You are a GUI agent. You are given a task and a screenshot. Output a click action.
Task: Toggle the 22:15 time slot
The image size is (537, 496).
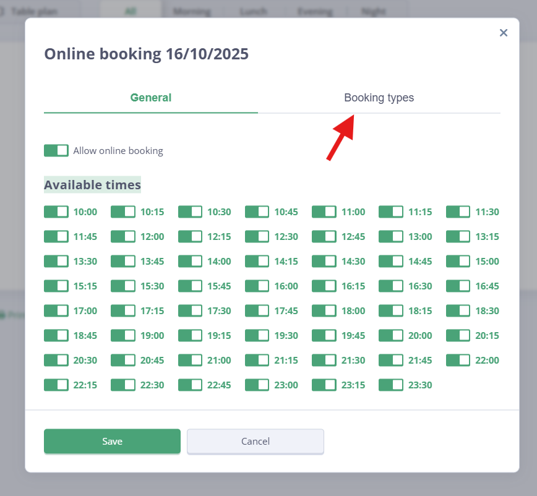56,385
